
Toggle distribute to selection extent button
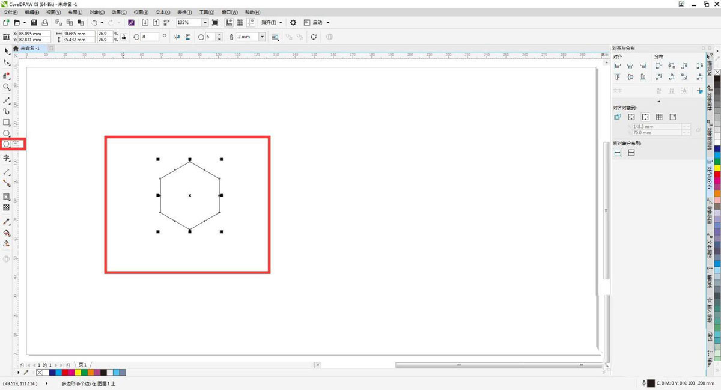pos(618,153)
